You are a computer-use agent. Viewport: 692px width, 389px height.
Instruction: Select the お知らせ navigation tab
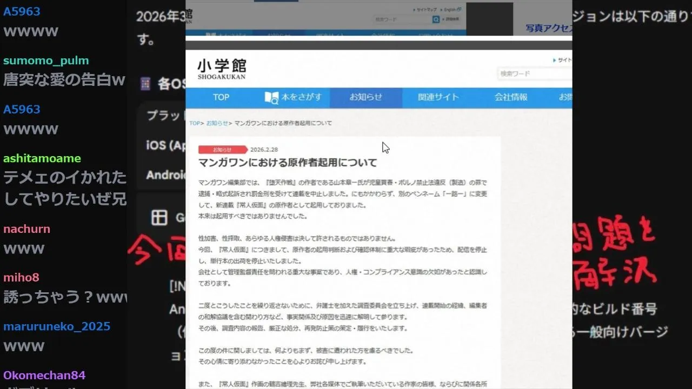coord(366,98)
